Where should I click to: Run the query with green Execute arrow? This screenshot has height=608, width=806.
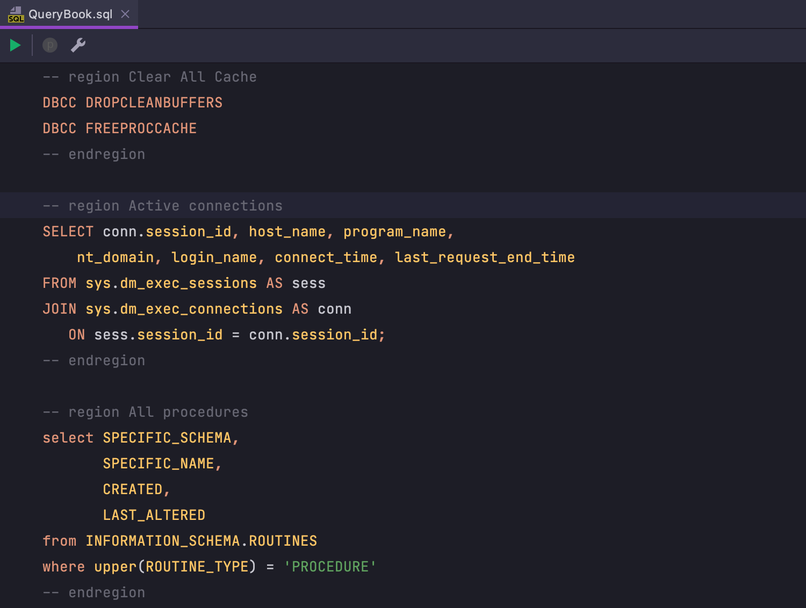[x=16, y=46]
